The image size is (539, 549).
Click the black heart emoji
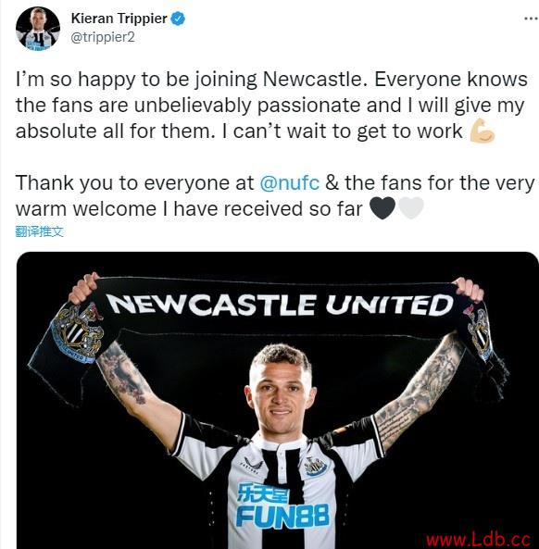point(382,208)
